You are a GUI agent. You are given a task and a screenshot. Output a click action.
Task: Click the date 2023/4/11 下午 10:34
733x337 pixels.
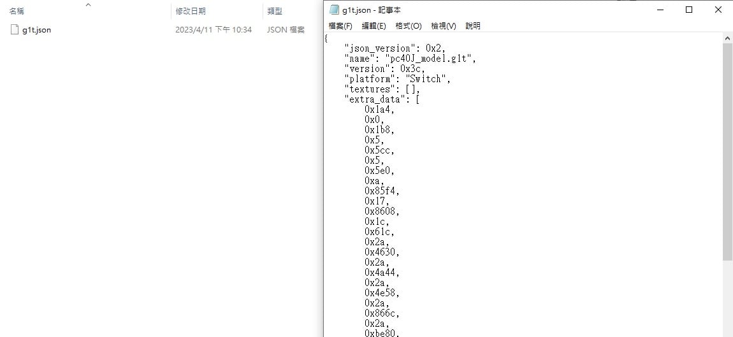tap(214, 30)
